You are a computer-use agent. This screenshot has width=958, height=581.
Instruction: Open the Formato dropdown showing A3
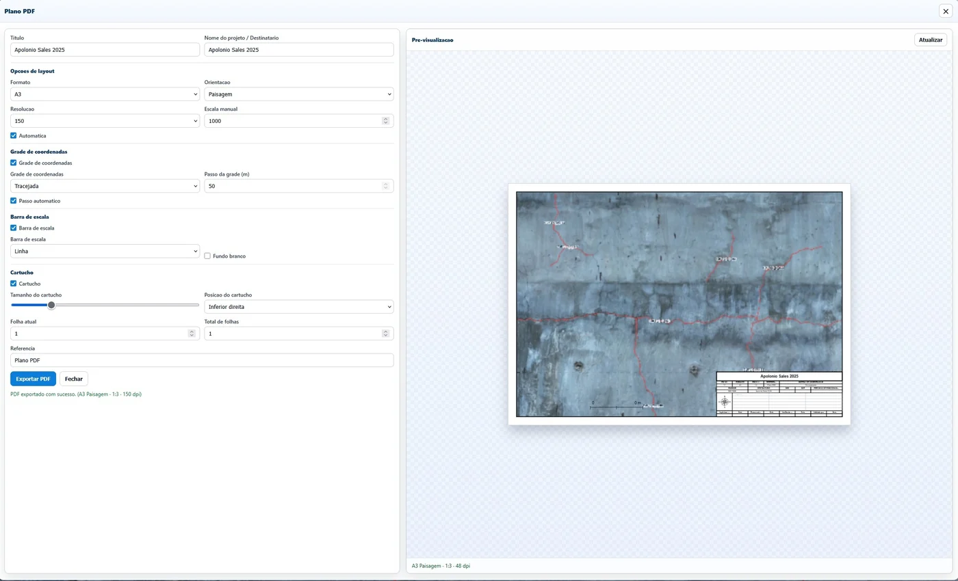[x=105, y=94]
